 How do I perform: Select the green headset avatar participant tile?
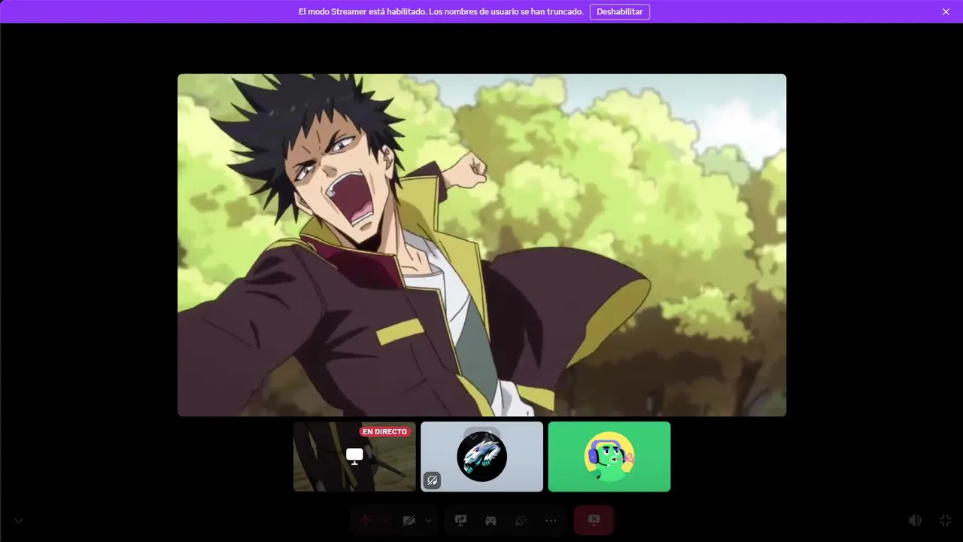(x=609, y=456)
